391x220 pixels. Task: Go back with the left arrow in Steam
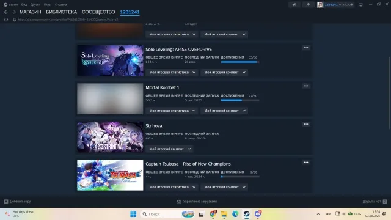point(6,12)
